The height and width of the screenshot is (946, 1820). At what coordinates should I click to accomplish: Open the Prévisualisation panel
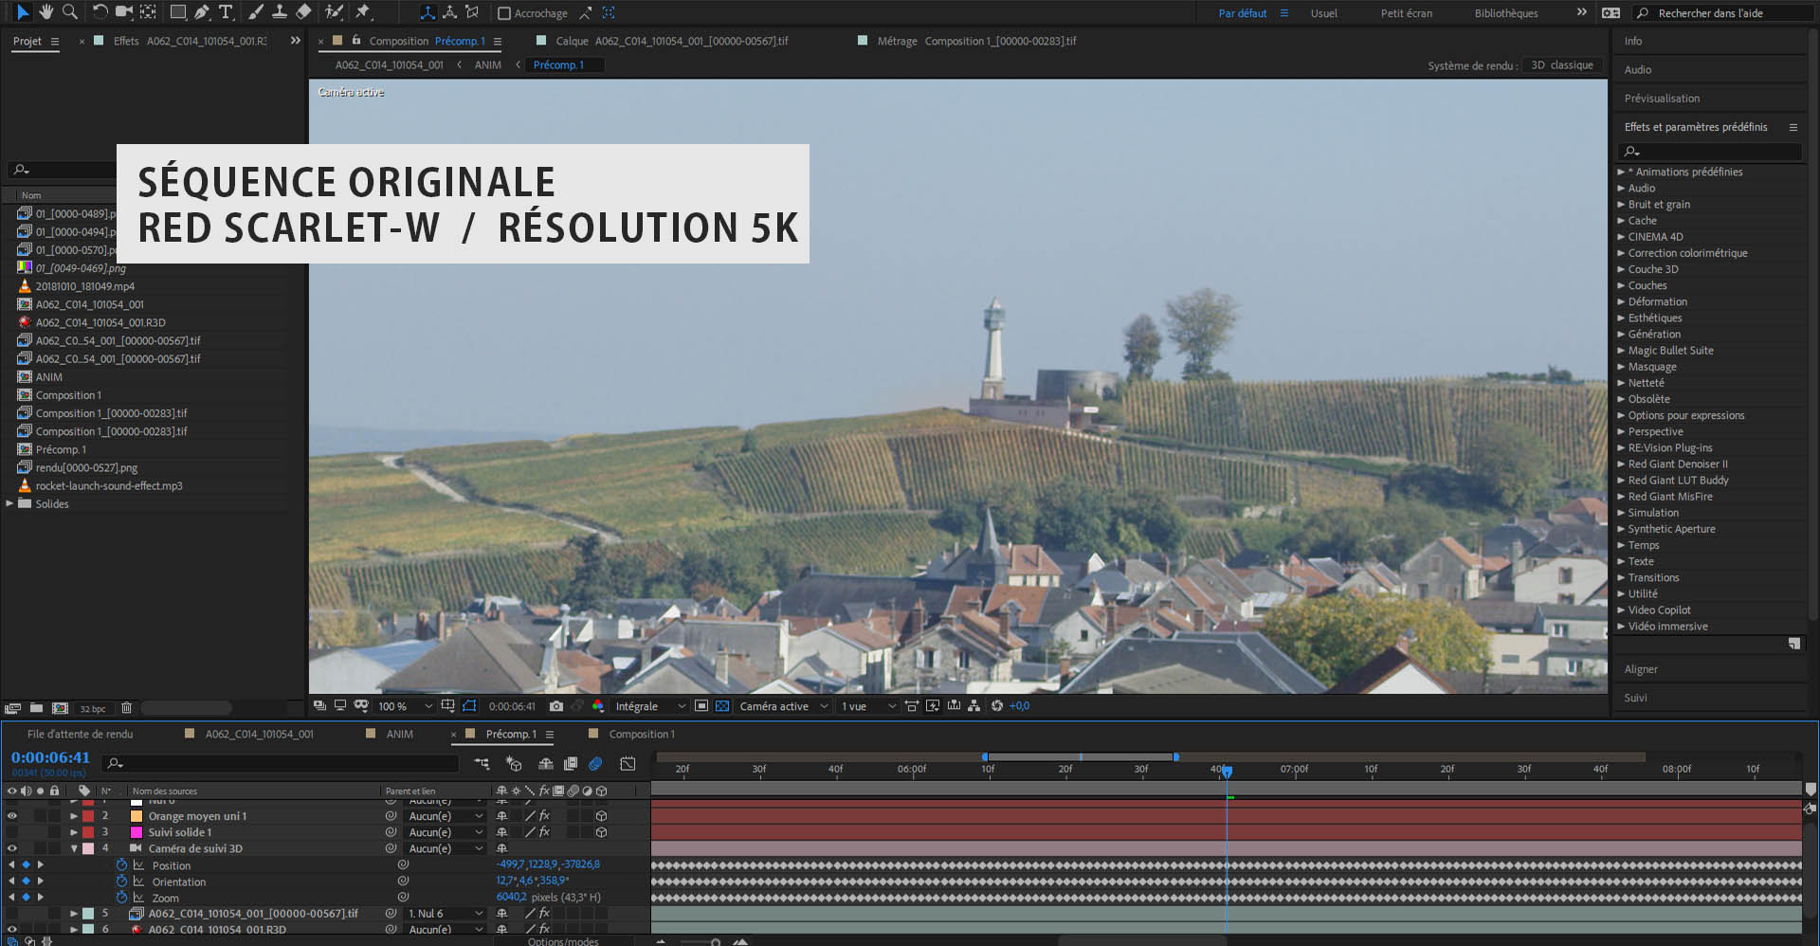pyautogui.click(x=1662, y=99)
